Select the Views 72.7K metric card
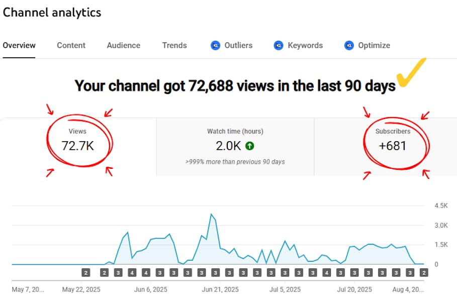 (x=78, y=146)
